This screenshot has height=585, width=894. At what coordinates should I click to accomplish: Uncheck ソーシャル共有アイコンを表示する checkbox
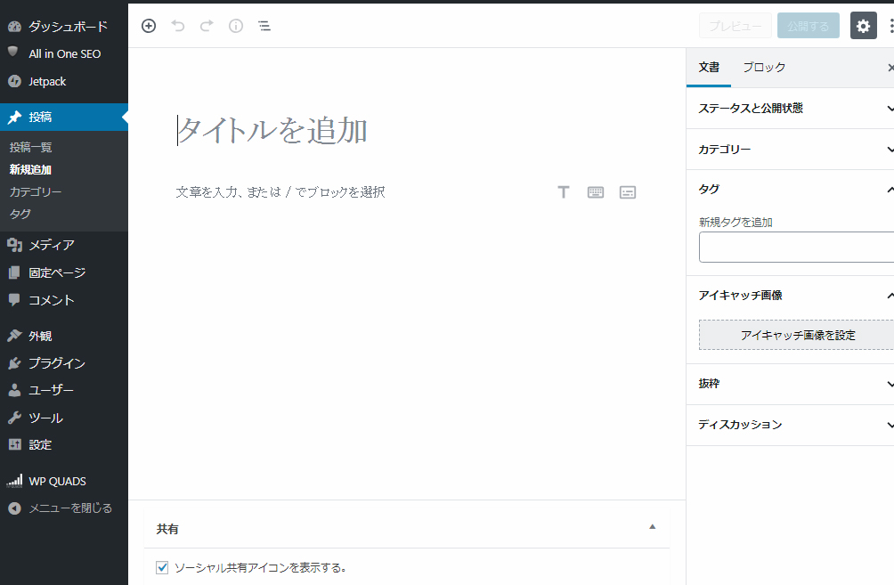(162, 567)
